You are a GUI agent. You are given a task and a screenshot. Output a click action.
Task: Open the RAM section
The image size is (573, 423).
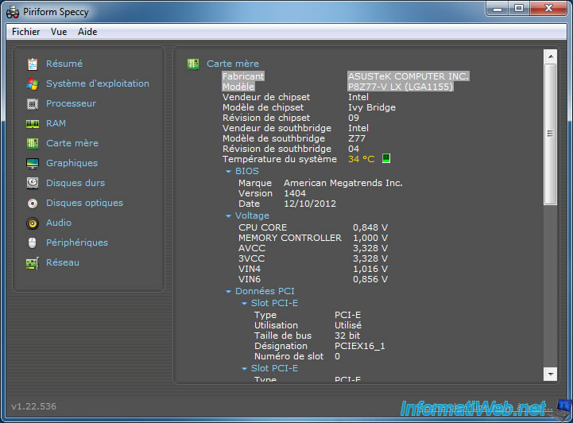click(56, 123)
